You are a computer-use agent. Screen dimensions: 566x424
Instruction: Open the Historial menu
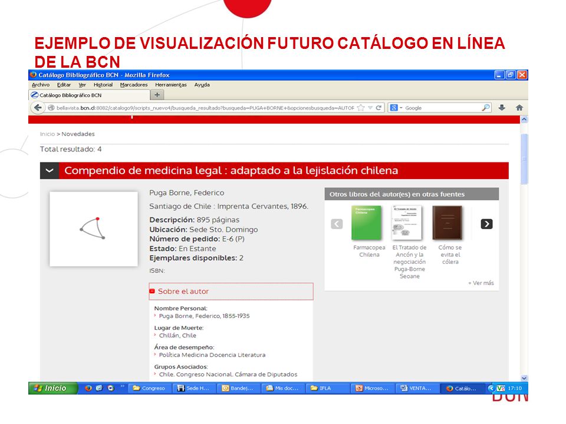pos(103,85)
